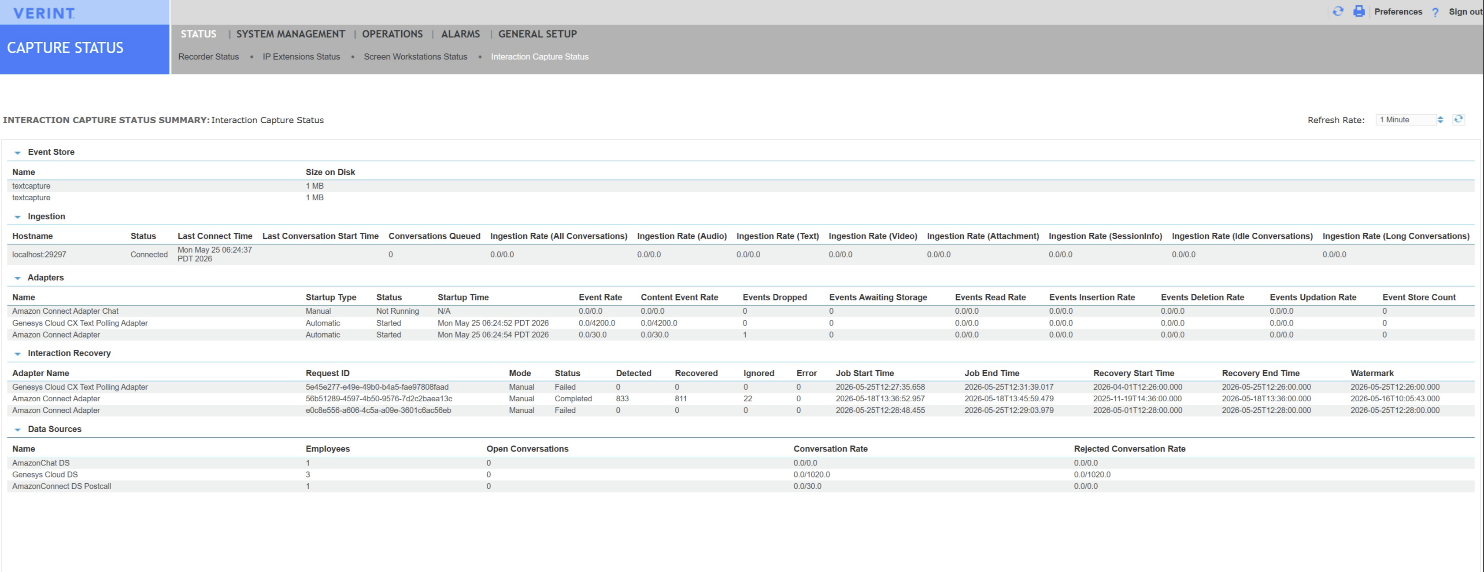The image size is (1484, 572).
Task: Click Rejected Conversation Rate column header
Action: click(x=1130, y=449)
